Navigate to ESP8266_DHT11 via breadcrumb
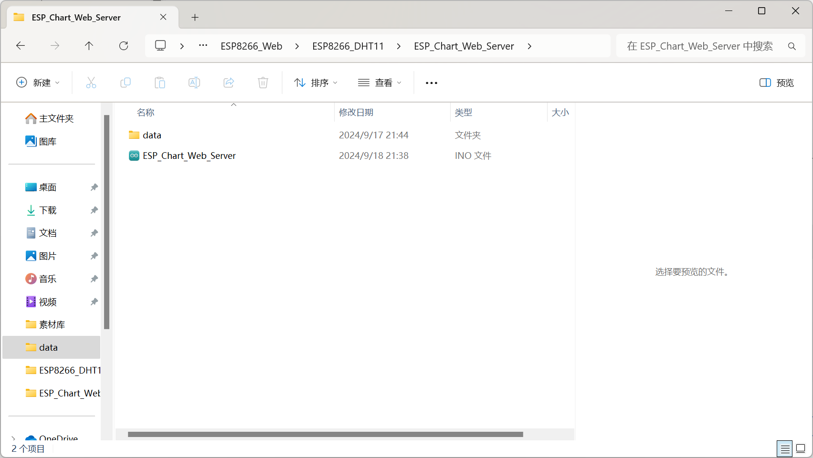Image resolution: width=813 pixels, height=458 pixels. pos(348,46)
